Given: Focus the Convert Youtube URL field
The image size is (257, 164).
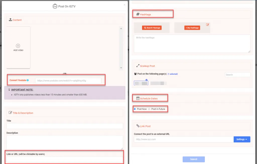Looking at the screenshot, I should pyautogui.click(x=68, y=81).
